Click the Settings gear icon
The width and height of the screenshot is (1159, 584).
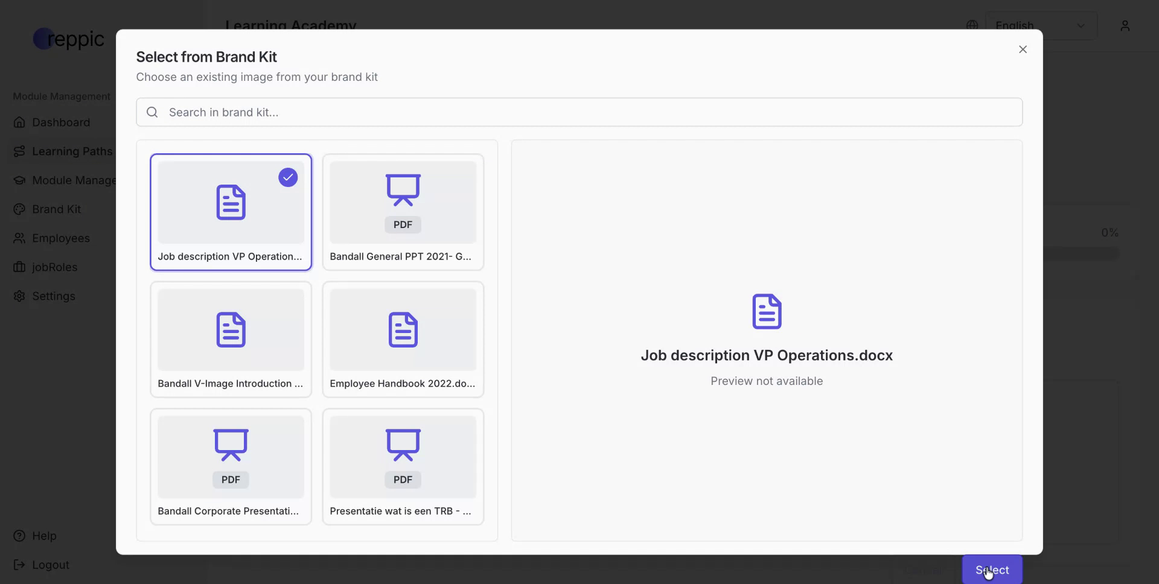click(x=19, y=296)
